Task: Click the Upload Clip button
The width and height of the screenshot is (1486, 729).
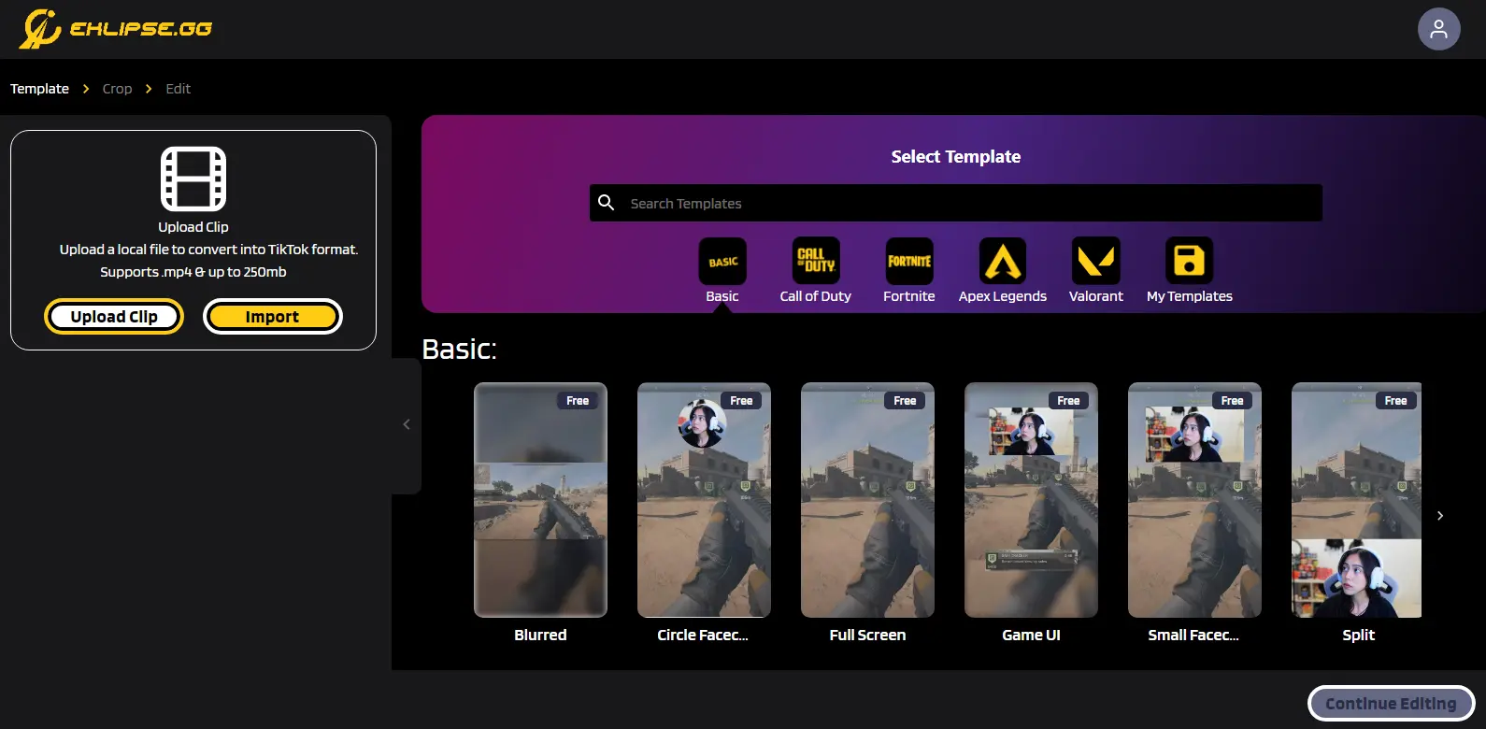Action: pos(114,317)
